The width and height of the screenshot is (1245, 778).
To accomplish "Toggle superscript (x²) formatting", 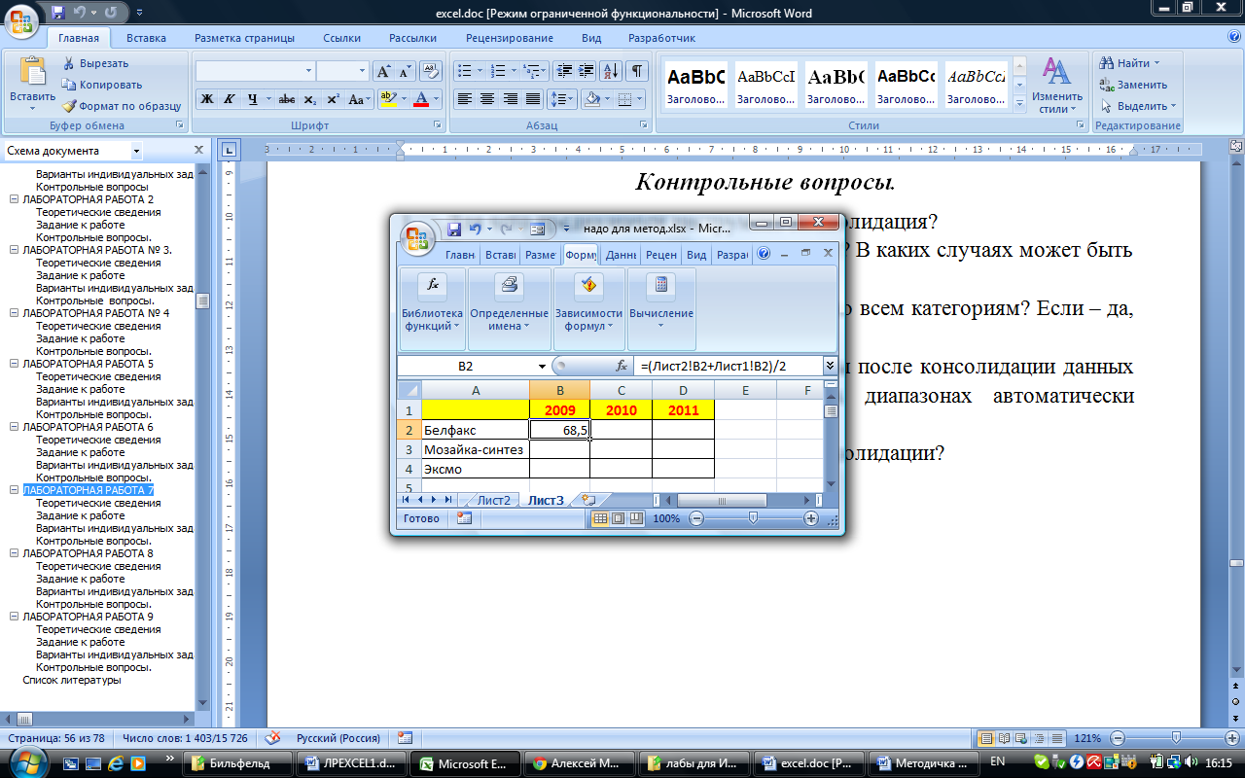I will [x=333, y=99].
